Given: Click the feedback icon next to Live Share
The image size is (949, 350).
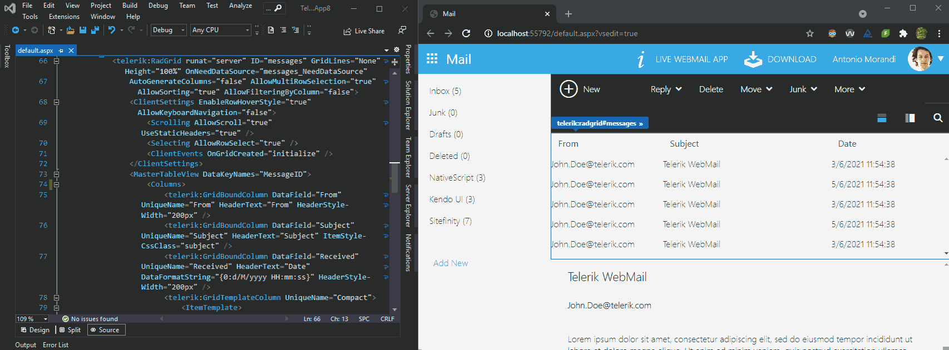Looking at the screenshot, I should point(402,30).
